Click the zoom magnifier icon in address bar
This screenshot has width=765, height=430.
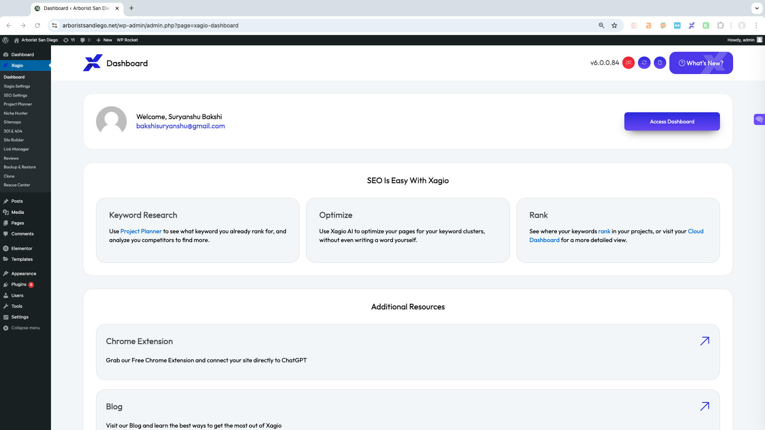[602, 25]
